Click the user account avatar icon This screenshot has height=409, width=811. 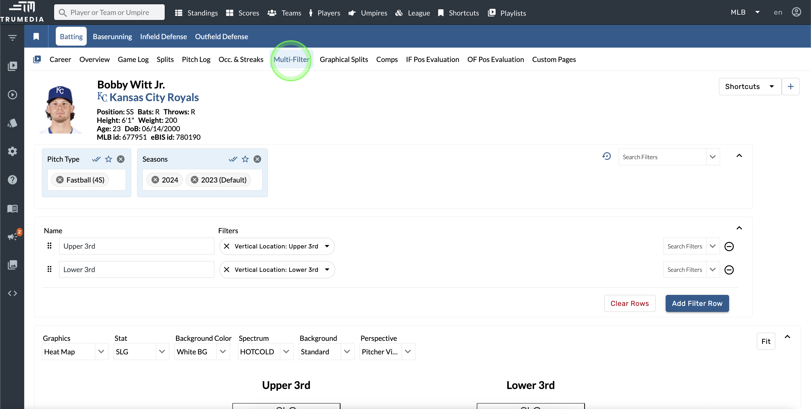pos(796,12)
